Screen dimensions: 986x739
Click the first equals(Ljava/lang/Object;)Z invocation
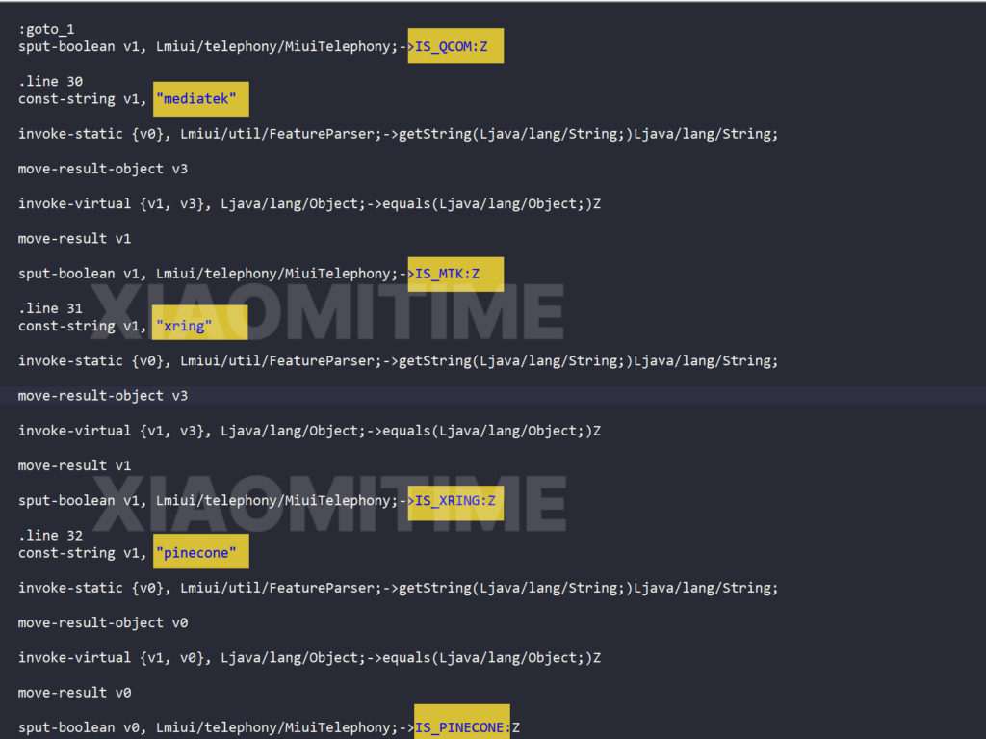click(308, 203)
